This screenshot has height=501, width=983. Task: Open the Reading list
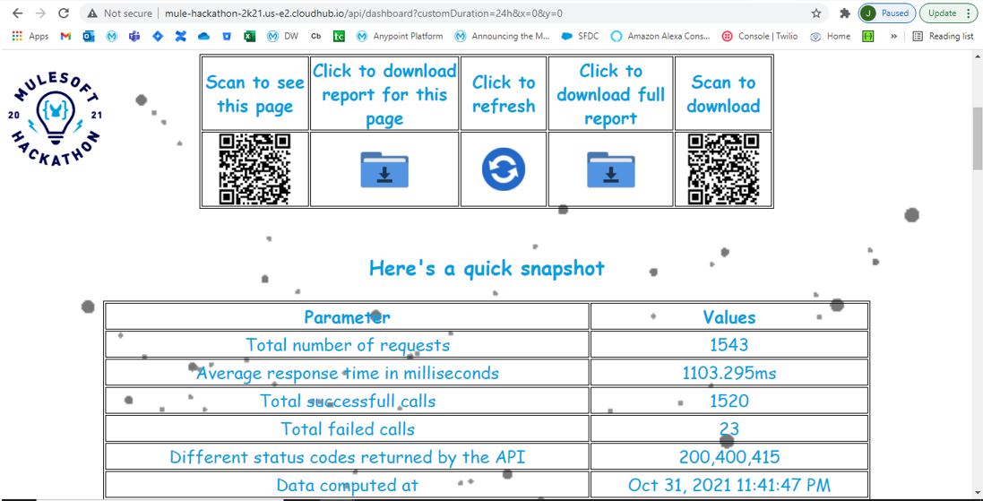point(943,37)
